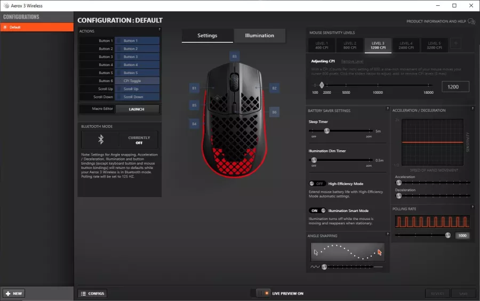Click the Save button
This screenshot has height=301, width=480.
point(463,294)
